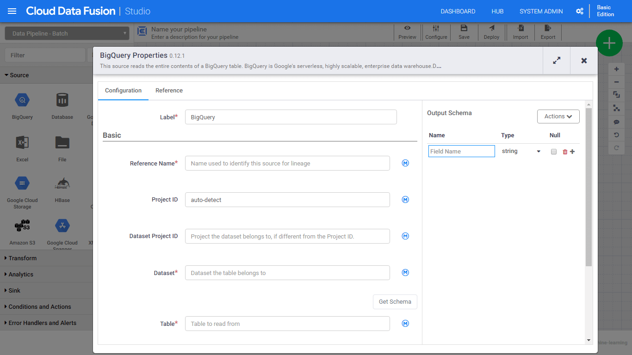632x355 pixels.
Task: Enable macro for the Project ID field
Action: [405, 200]
